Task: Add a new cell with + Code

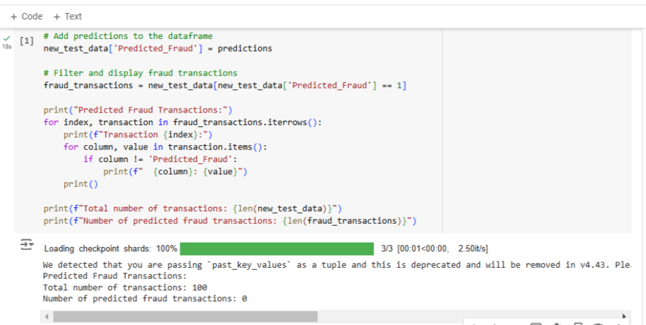Action: (x=26, y=16)
